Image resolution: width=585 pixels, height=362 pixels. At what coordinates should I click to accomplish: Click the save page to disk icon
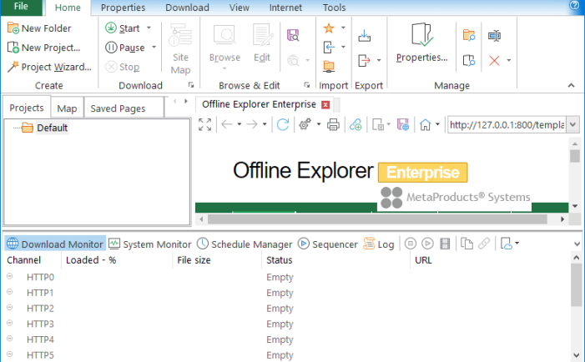coord(403,124)
